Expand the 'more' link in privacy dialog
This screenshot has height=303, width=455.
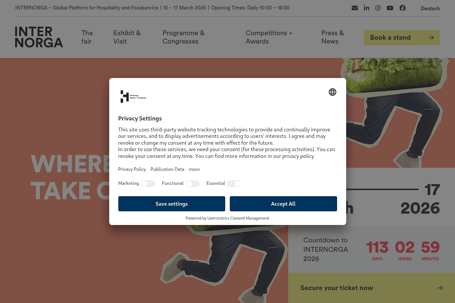194,169
